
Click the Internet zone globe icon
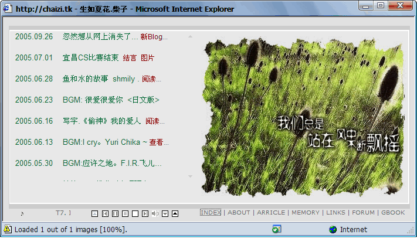[333, 229]
